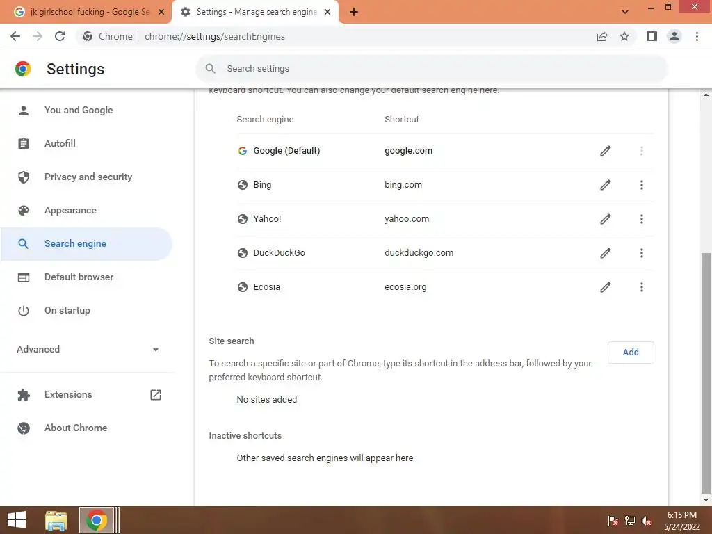
Task: Open File Explorer from taskbar
Action: pos(56,520)
